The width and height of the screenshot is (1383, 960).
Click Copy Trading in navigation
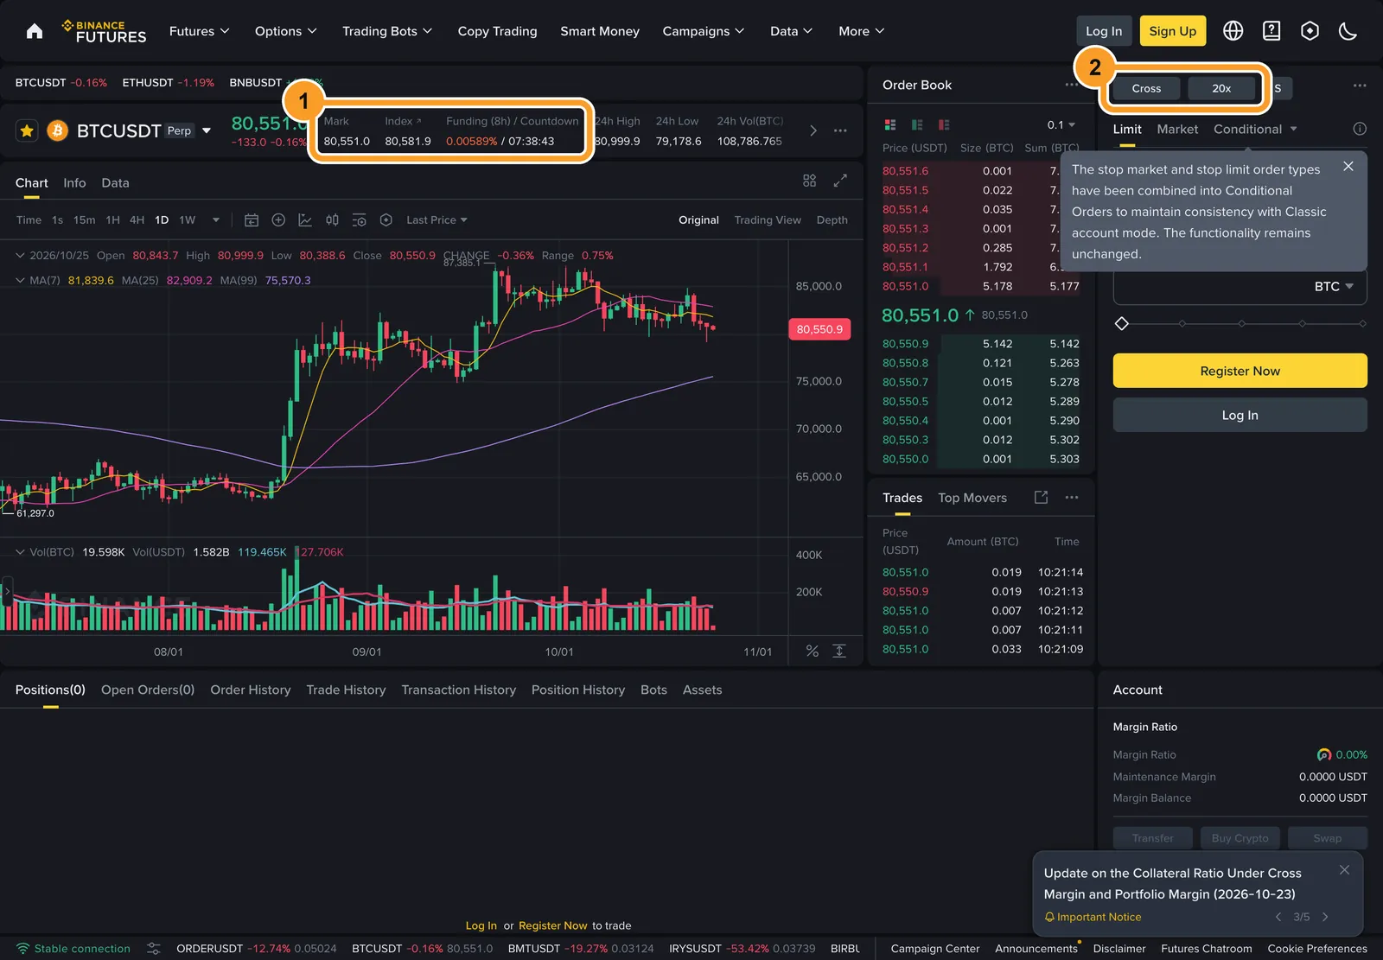pyautogui.click(x=497, y=31)
